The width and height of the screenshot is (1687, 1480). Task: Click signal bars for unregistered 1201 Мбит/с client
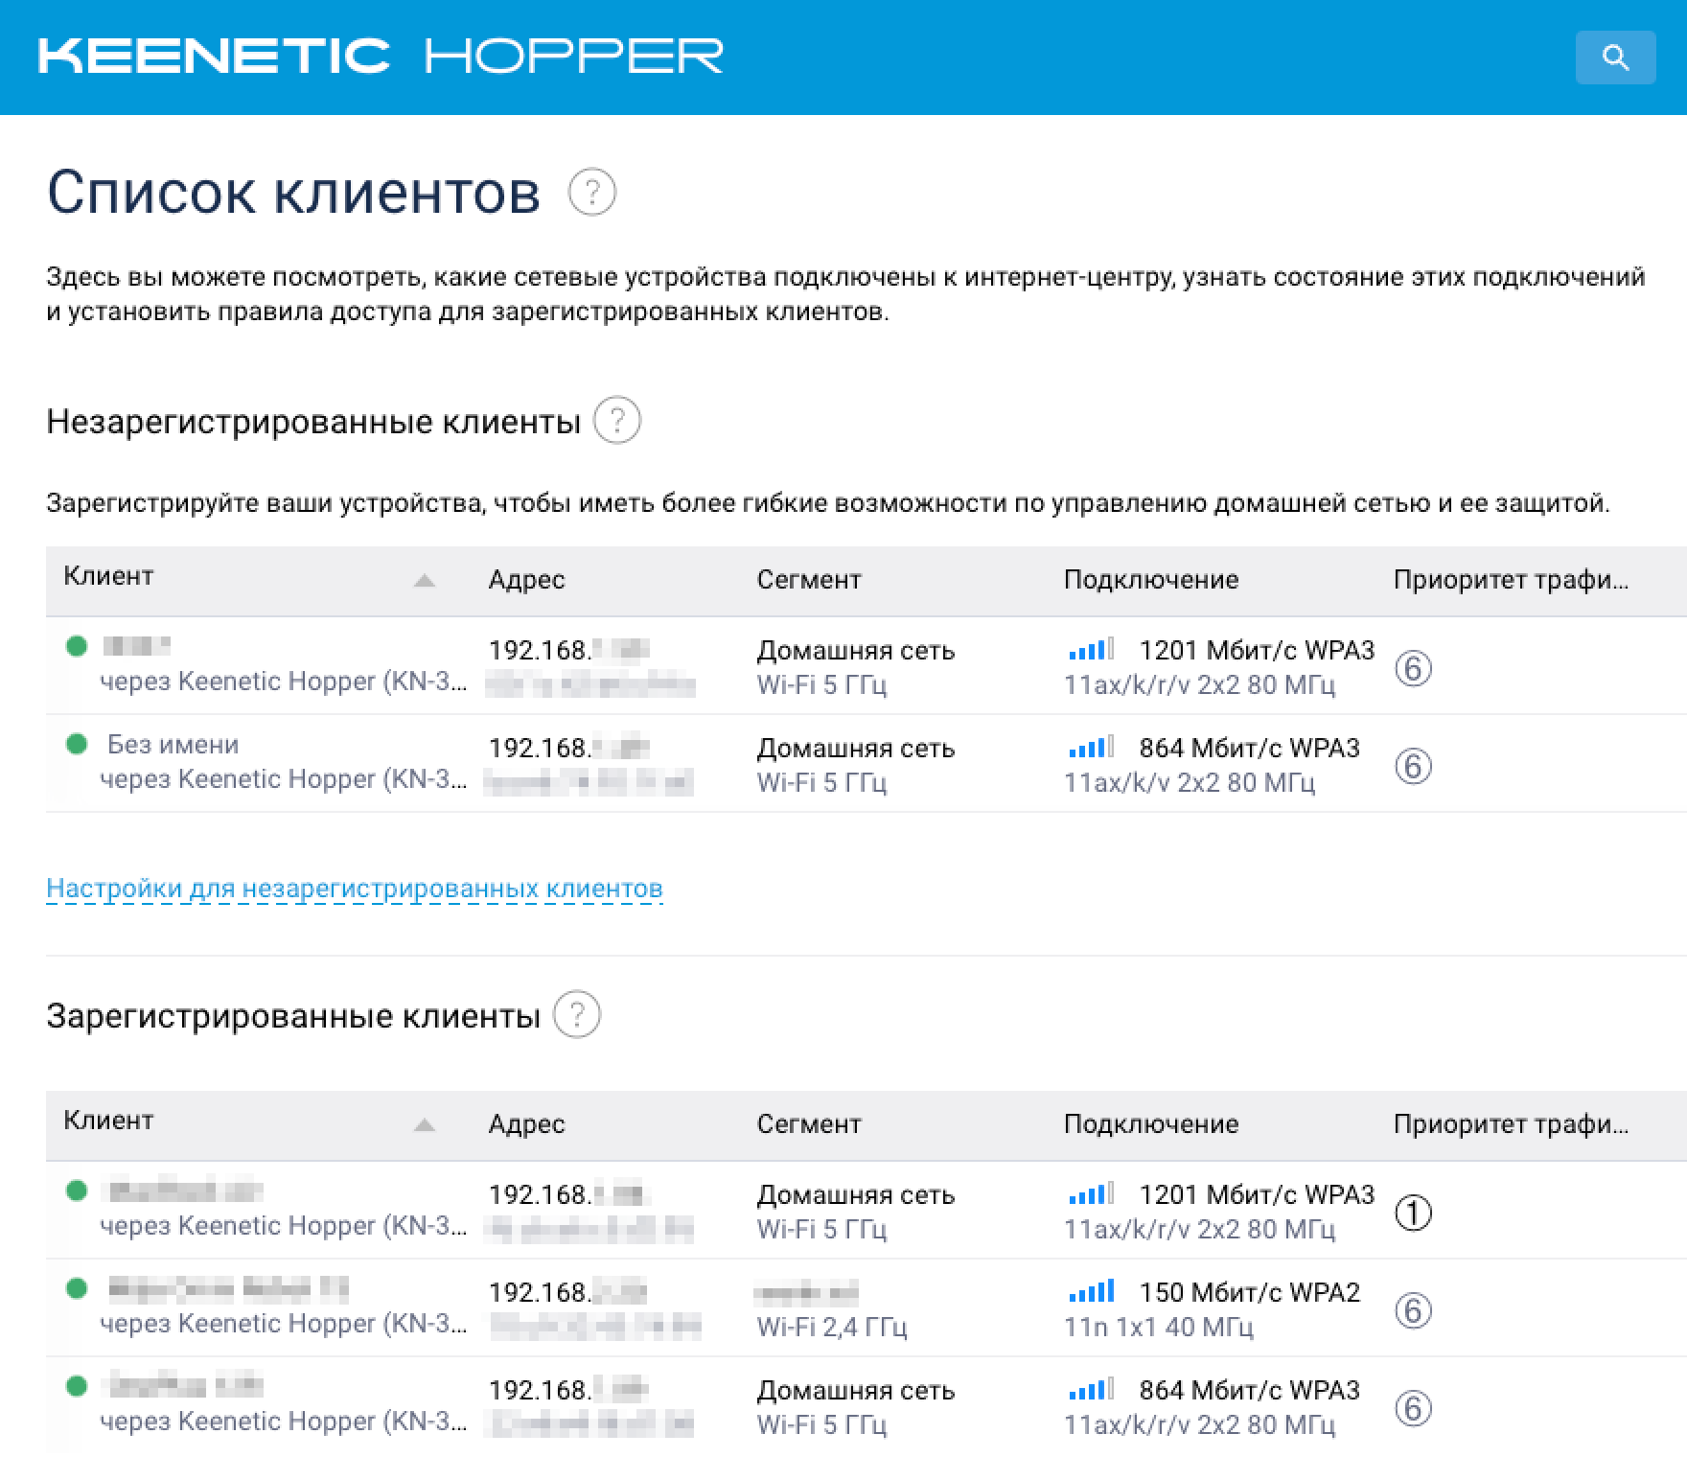coord(1092,650)
